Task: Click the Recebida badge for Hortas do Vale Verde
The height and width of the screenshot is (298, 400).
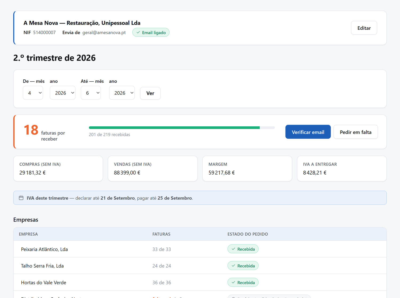Action: [243, 283]
